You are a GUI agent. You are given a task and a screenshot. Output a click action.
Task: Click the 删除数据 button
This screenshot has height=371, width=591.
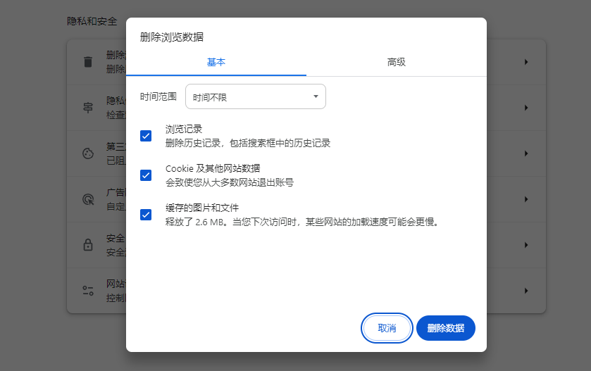[446, 328]
